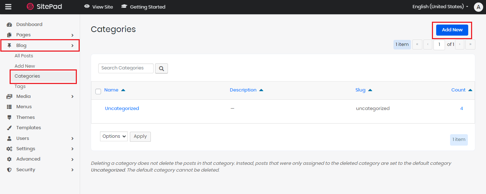Screen dimensions: 486x194
Task: Open the user avatar icon
Action: tap(478, 7)
